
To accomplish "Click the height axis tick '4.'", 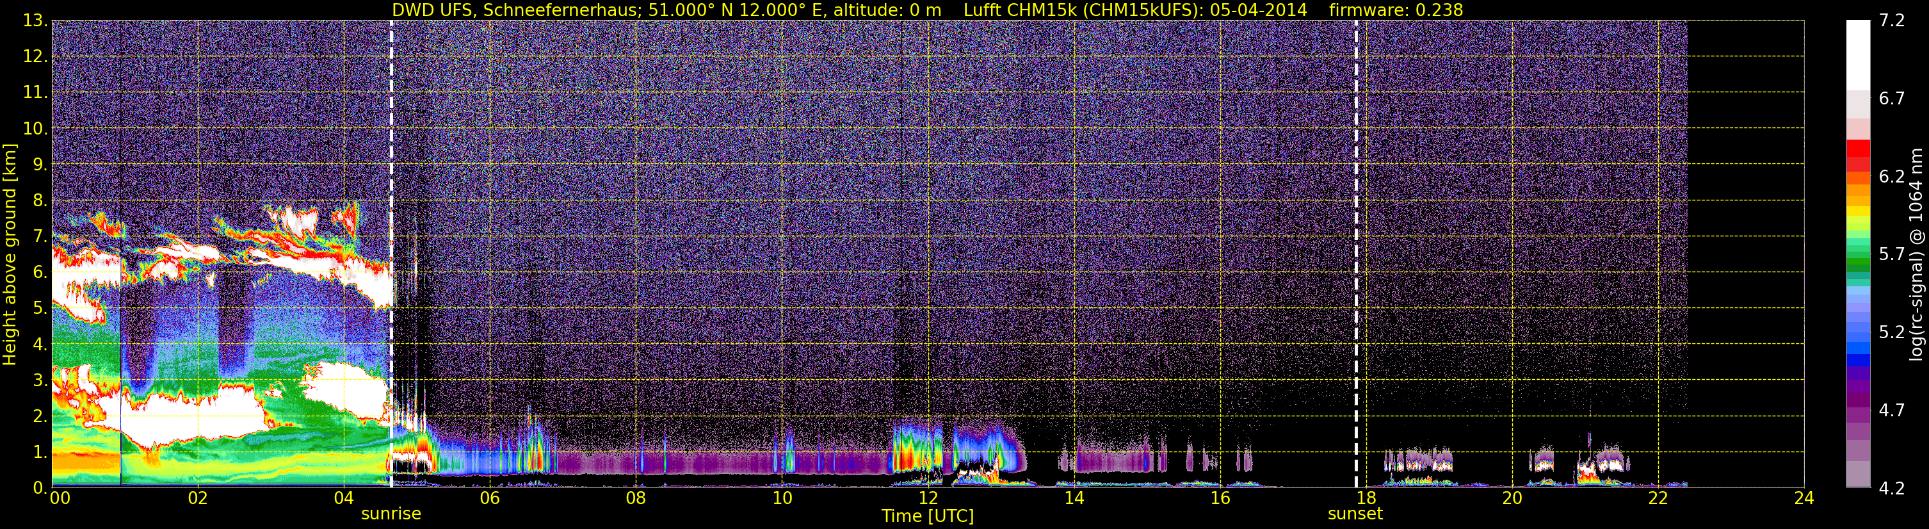I will [39, 344].
